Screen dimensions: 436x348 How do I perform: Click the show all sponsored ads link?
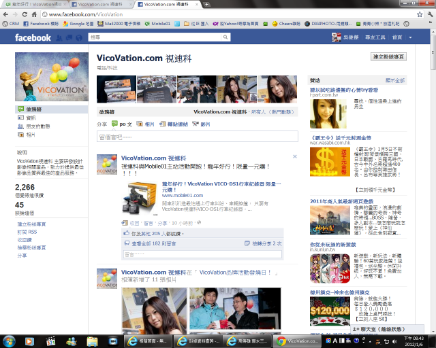point(395,80)
